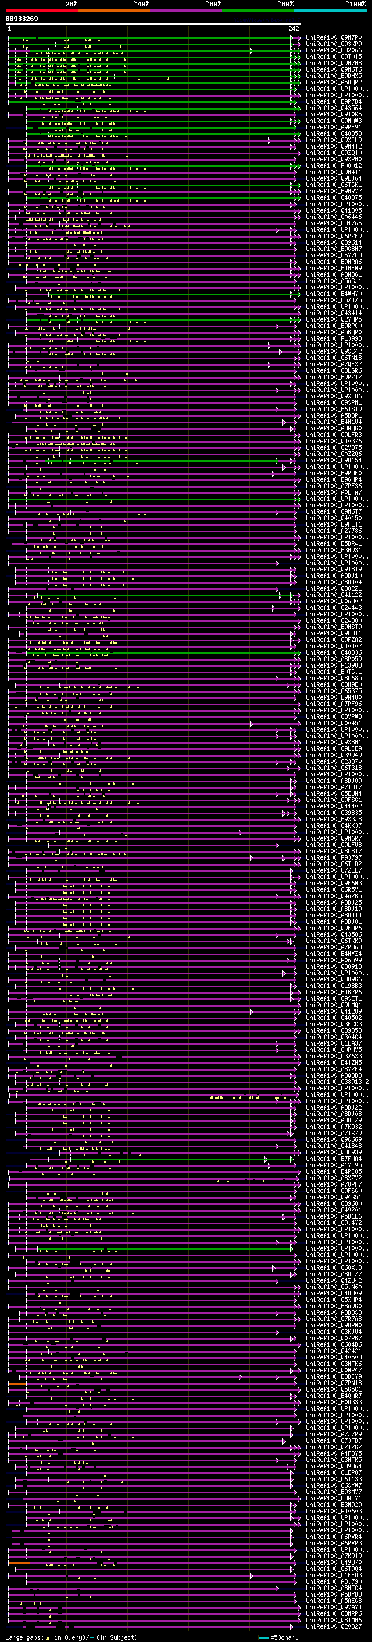Select label UniRef100_Q9MAW3
Image resolution: width=372 pixels, height=1642 pixels.
click(x=334, y=121)
